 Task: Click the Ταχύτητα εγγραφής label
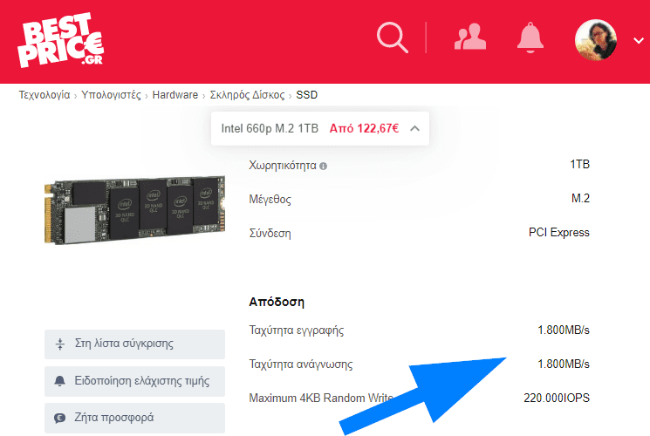pos(297,330)
